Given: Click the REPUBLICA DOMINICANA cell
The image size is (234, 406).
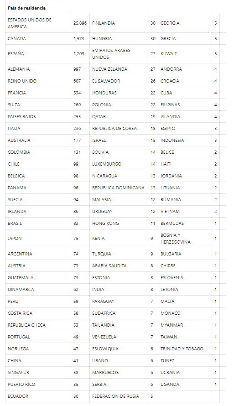Looking at the screenshot, I should pos(119,188).
